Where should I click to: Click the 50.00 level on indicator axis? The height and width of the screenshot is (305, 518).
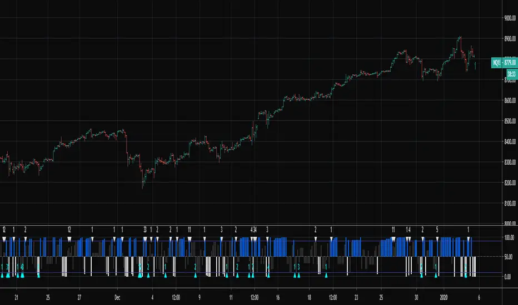point(509,257)
